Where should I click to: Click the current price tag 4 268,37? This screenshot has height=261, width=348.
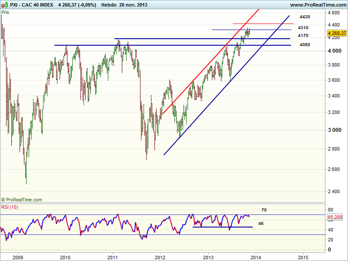pyautogui.click(x=337, y=33)
